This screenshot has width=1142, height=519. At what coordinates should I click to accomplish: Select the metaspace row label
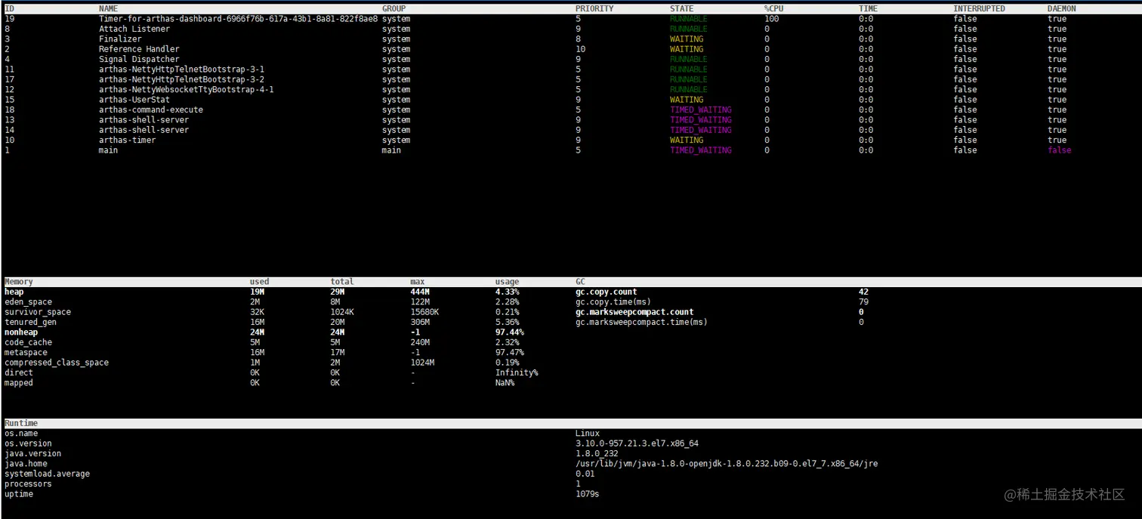pyautogui.click(x=26, y=352)
